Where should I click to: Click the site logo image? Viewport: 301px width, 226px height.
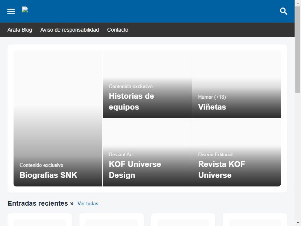[25, 10]
